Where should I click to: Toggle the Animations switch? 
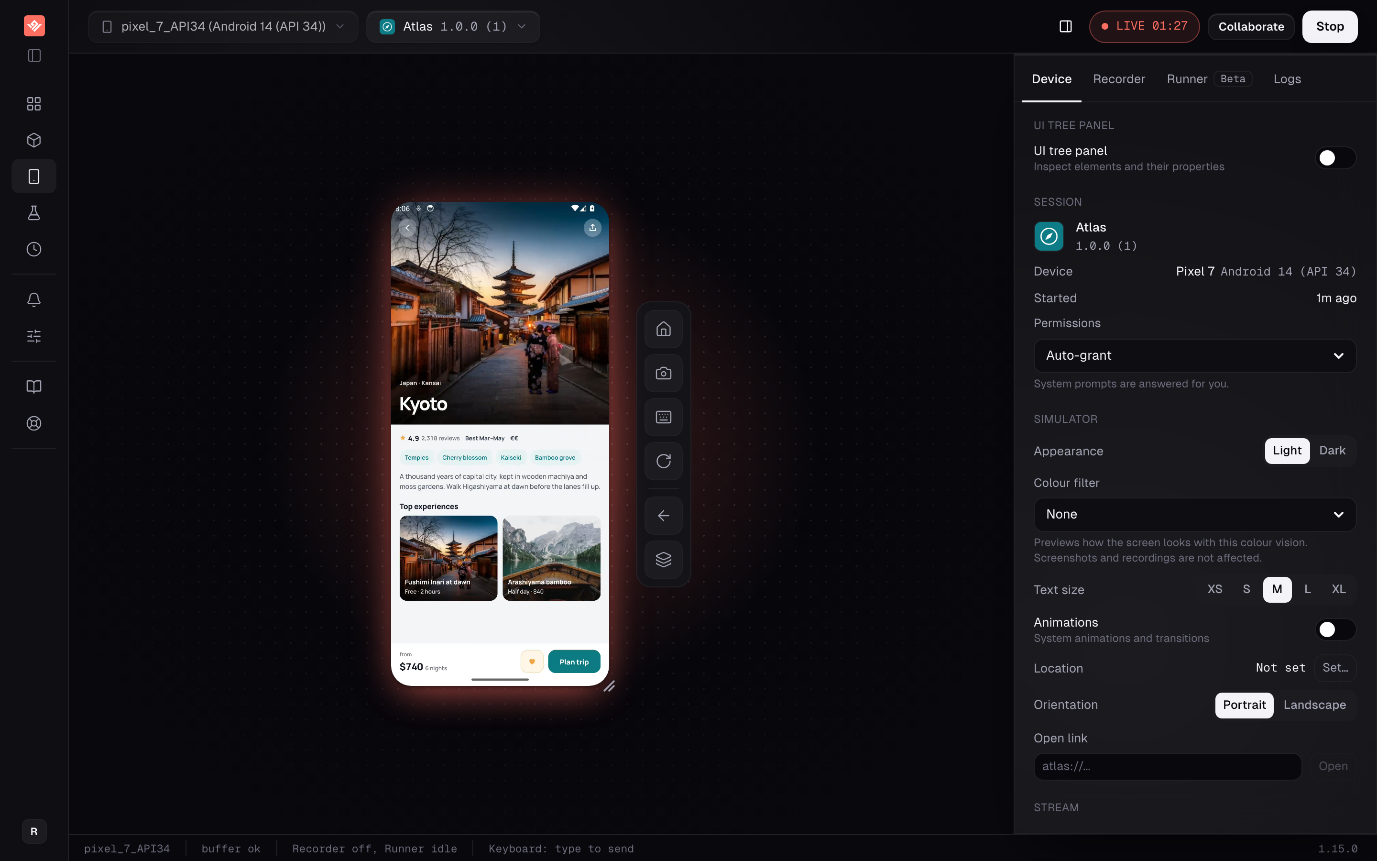1335,629
